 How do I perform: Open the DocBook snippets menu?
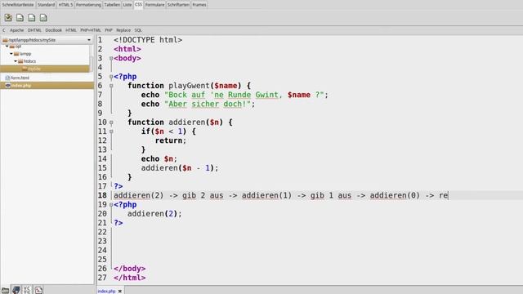click(53, 30)
